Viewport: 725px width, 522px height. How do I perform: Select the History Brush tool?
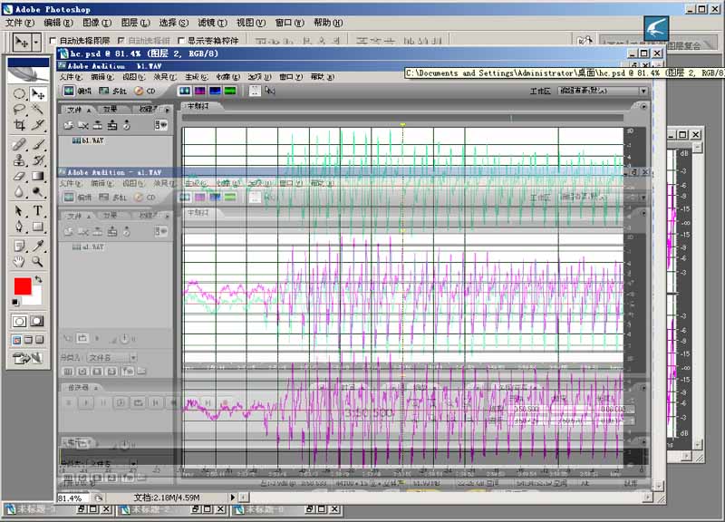point(38,160)
